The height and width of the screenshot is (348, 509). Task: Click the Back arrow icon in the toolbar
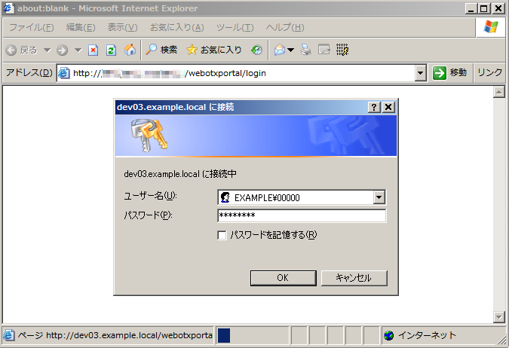pyautogui.click(x=11, y=50)
